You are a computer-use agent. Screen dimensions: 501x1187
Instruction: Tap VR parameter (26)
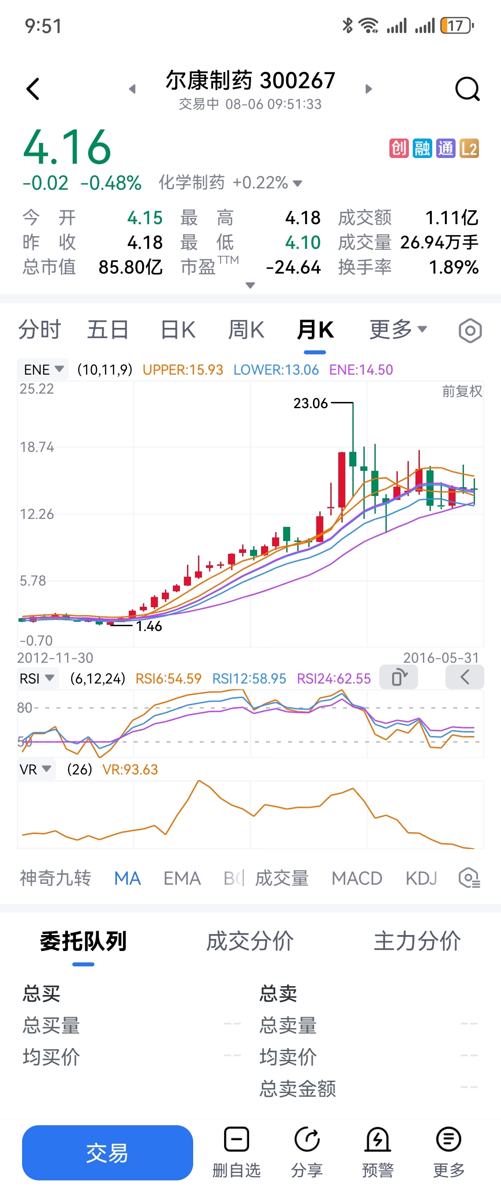coord(80,770)
